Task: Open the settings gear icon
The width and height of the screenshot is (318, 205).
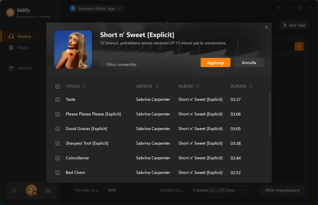Action: [x=15, y=190]
